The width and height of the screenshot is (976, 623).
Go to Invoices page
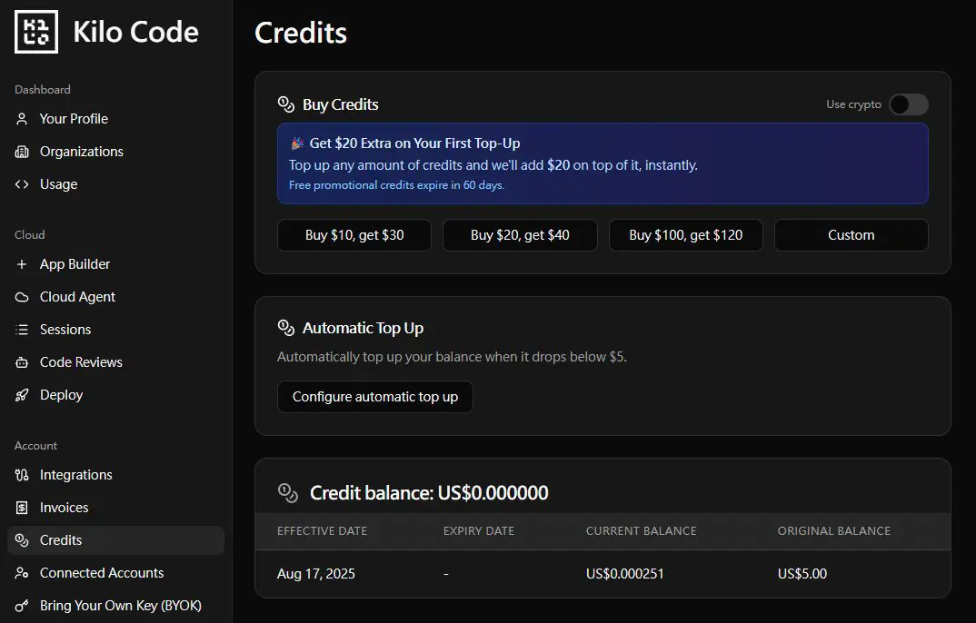tap(64, 508)
